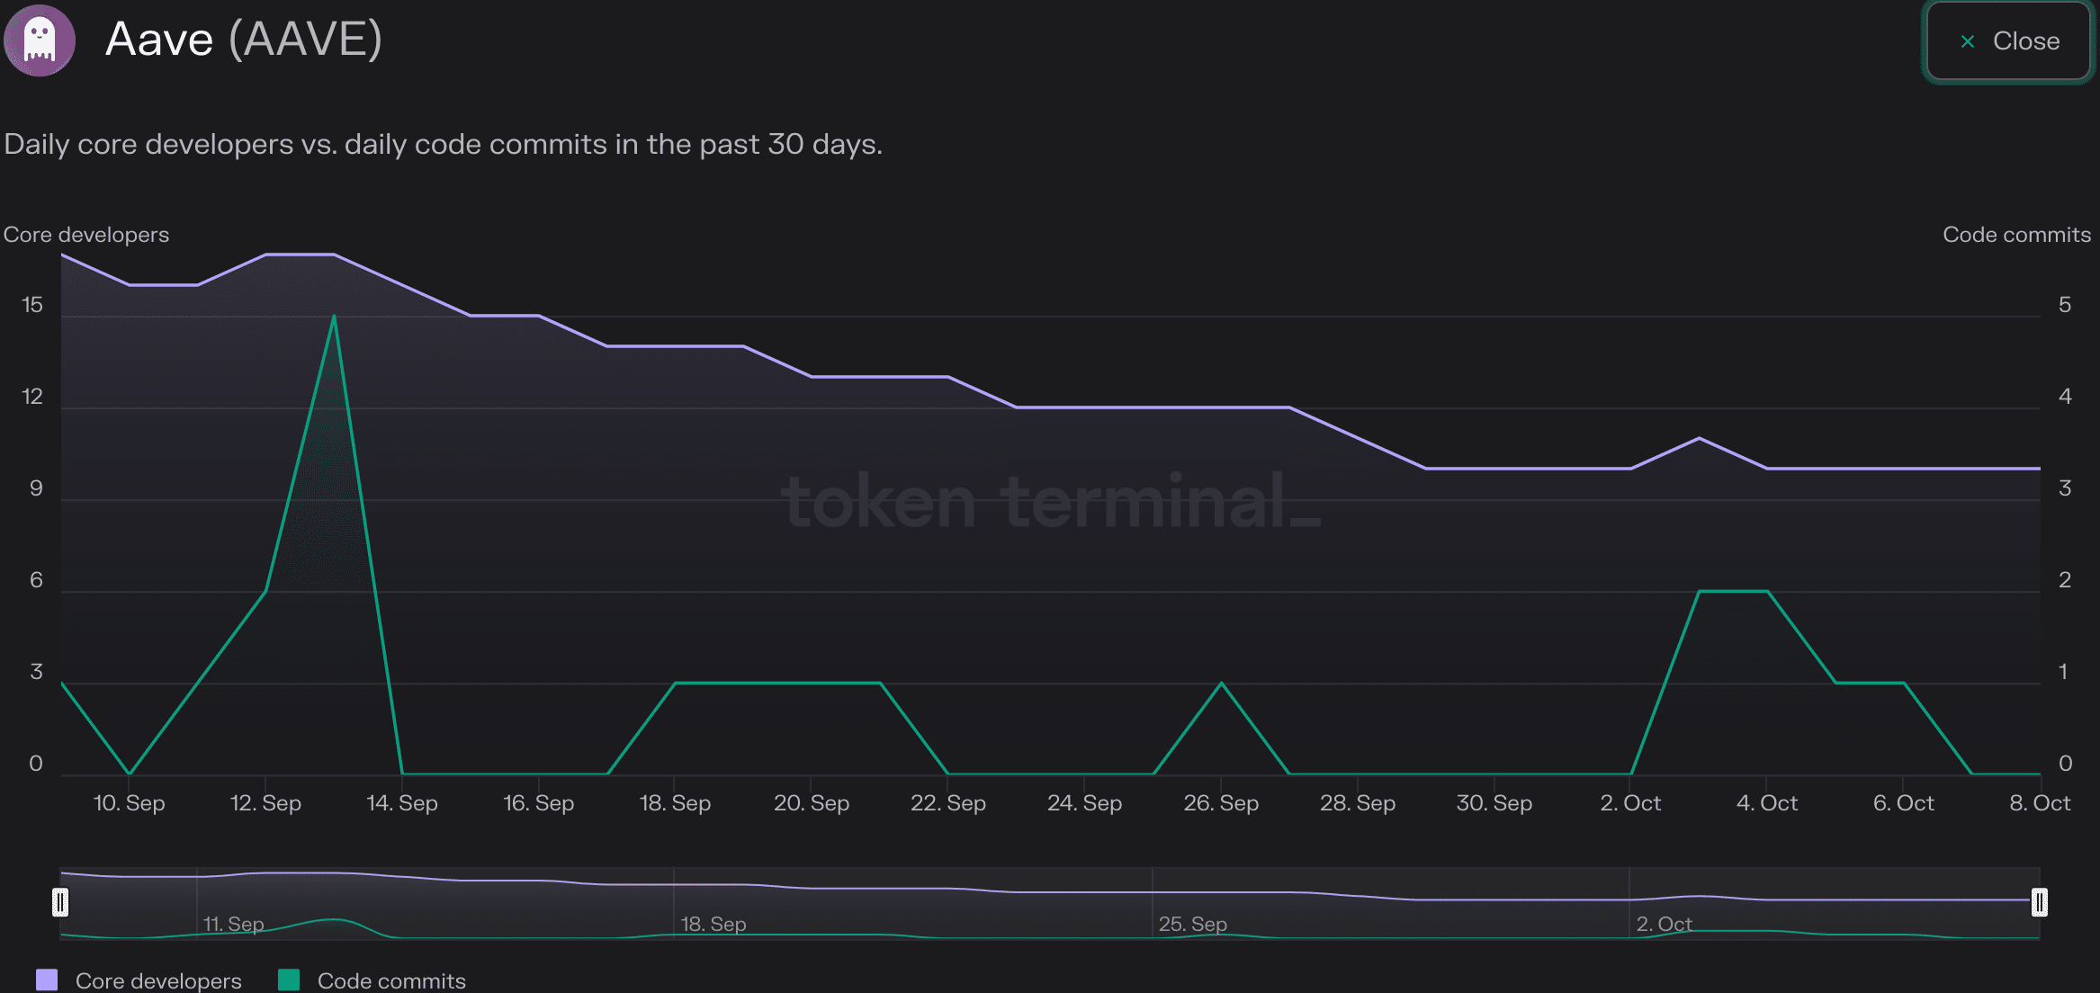Click the x-axis label 24. Sep

1084,803
